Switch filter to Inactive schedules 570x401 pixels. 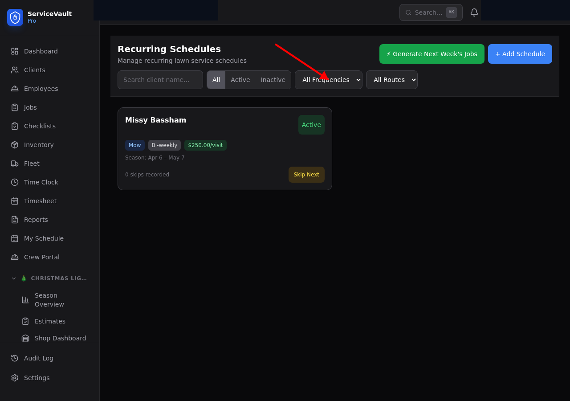[x=273, y=79]
